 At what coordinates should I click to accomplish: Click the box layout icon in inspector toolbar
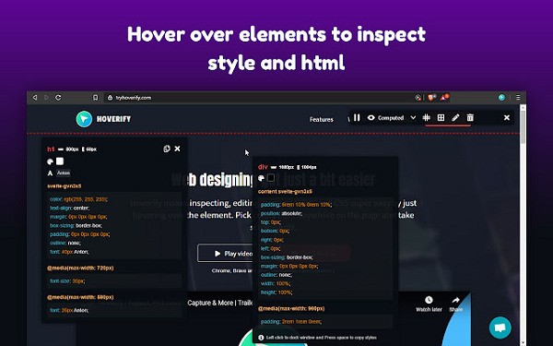(x=441, y=117)
